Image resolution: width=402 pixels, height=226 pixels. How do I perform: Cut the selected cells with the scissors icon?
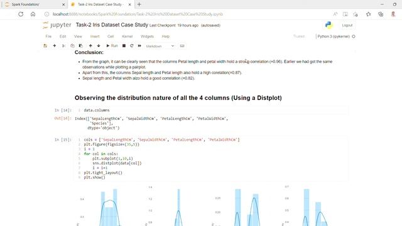coord(63,46)
